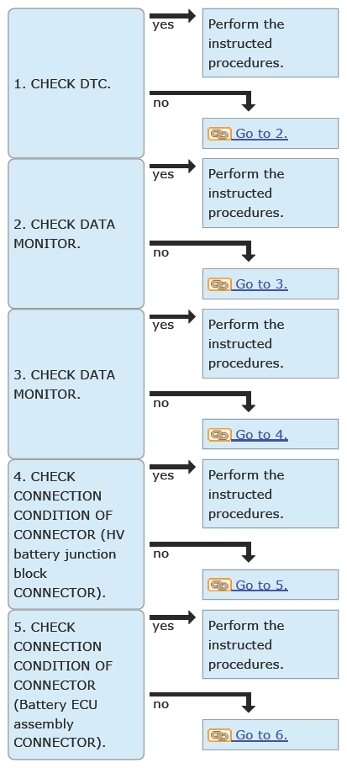This screenshot has width=347, height=768.
Task: Jump to step 4 via 'Go to 4.'
Action: (261, 434)
